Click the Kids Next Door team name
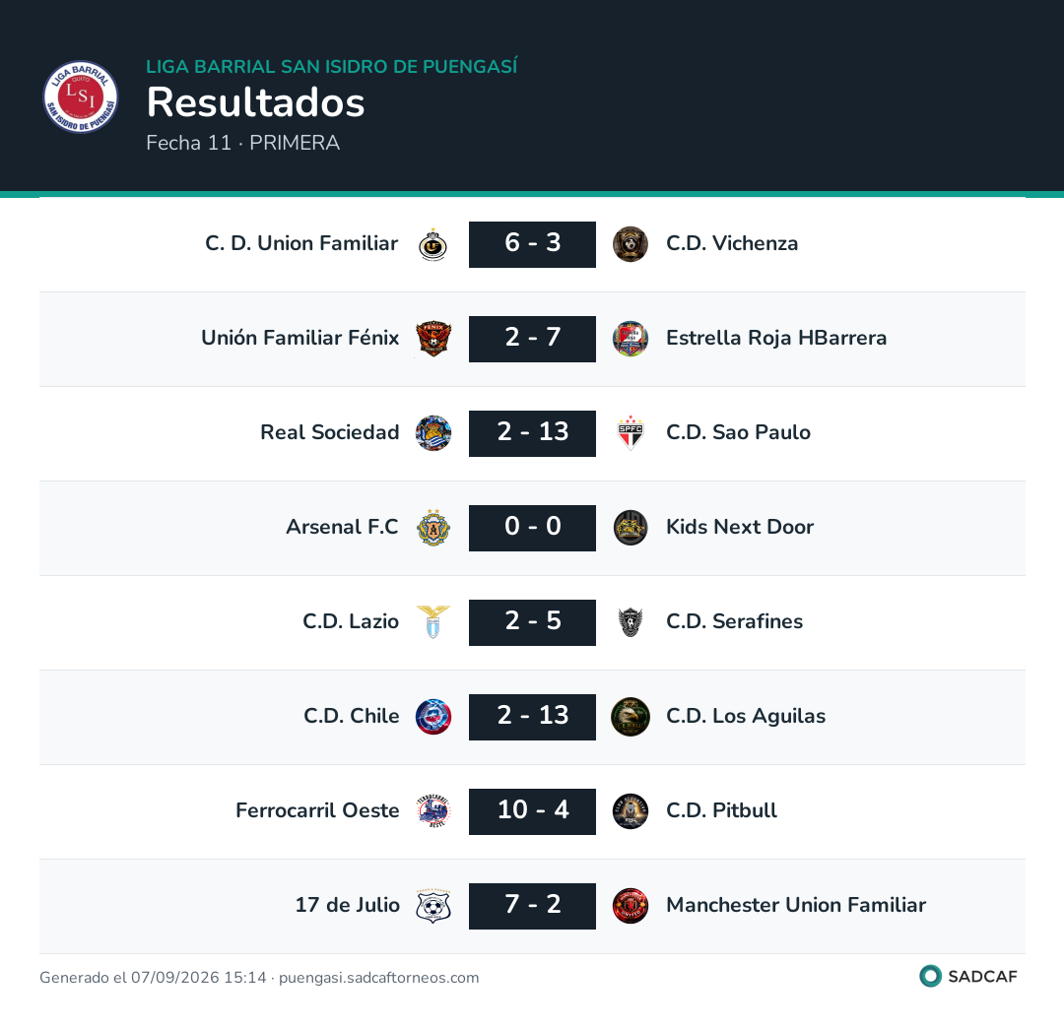1064x1028 pixels. 740,527
